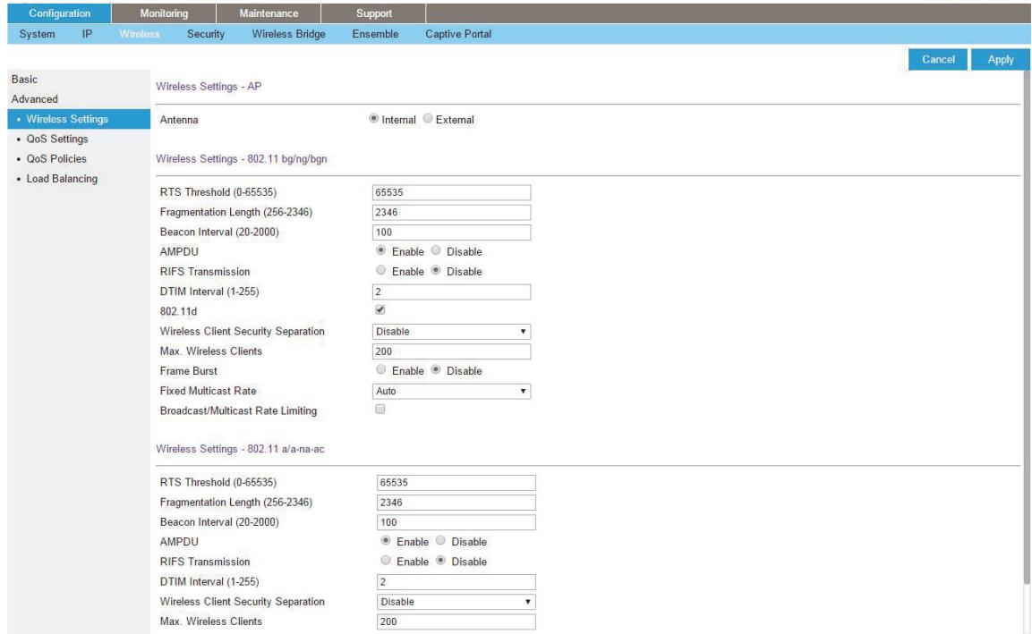Image resolution: width=1032 pixels, height=634 pixels.
Task: Open the Security submenu
Action: 205,34
